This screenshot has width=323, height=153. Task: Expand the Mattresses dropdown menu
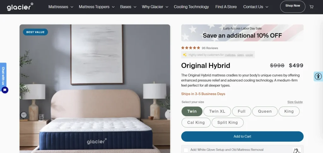(61, 7)
